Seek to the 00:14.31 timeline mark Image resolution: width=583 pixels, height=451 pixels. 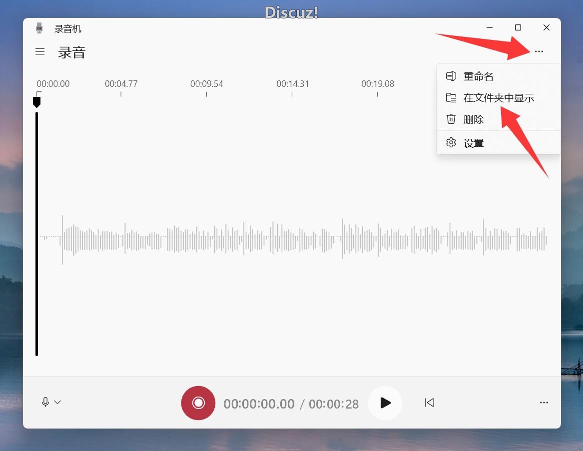(293, 84)
